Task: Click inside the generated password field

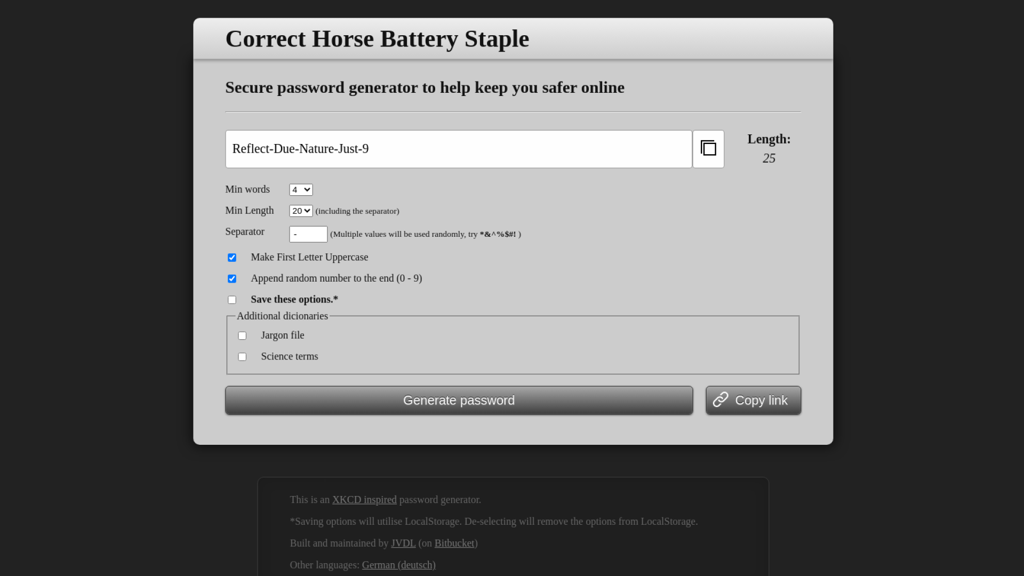Action: point(459,149)
